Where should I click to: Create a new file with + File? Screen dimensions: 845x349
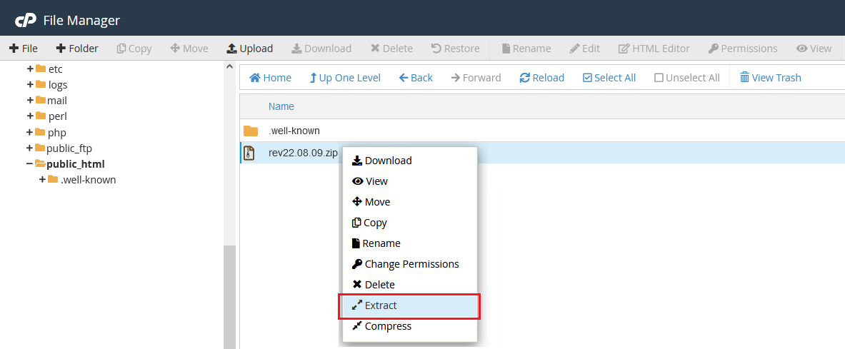click(24, 49)
